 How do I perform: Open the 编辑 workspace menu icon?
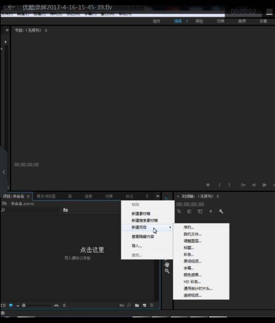point(187,21)
